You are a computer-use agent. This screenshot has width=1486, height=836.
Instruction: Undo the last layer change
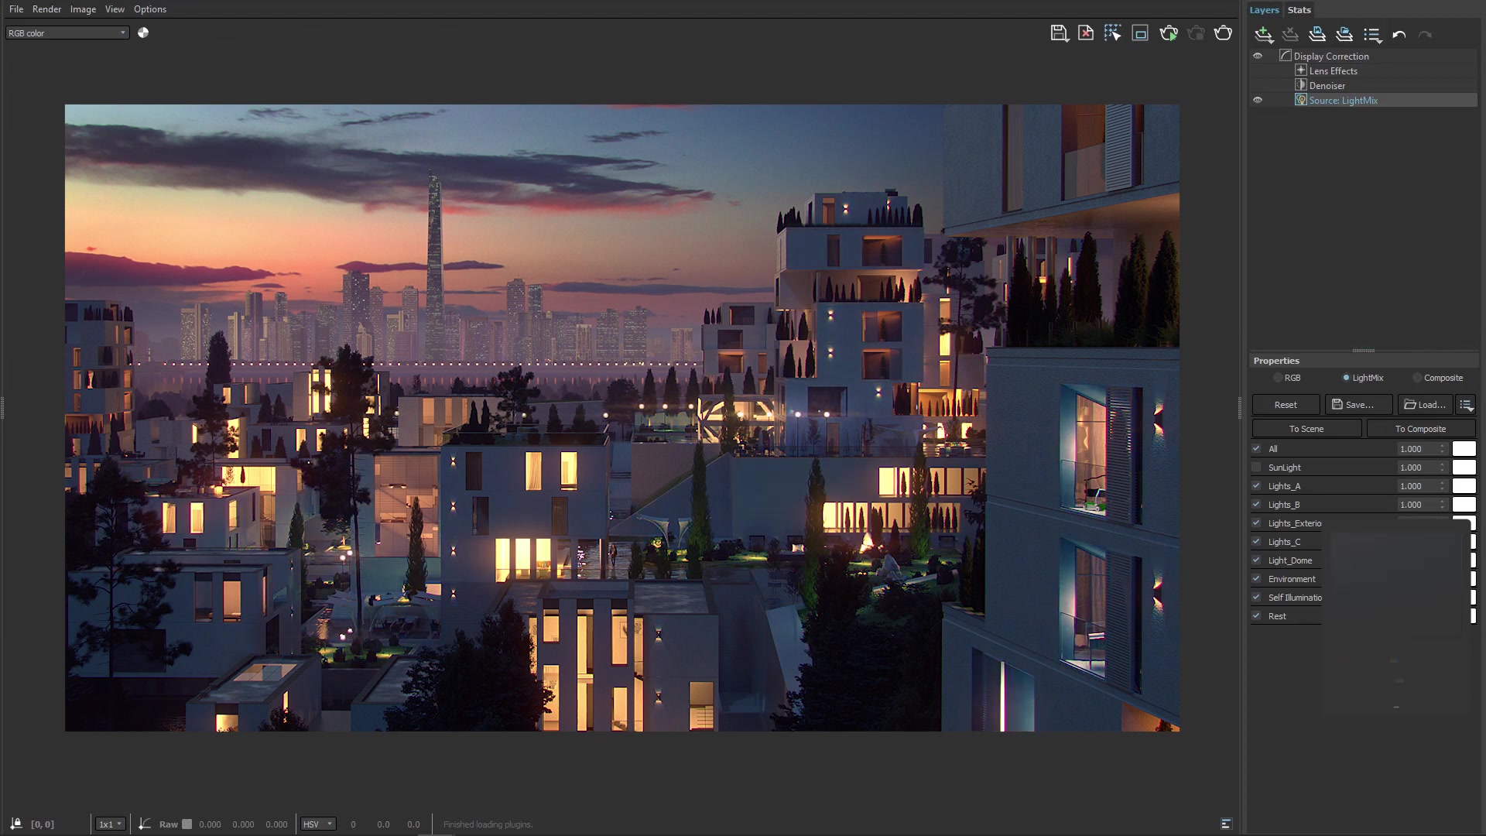pyautogui.click(x=1398, y=34)
